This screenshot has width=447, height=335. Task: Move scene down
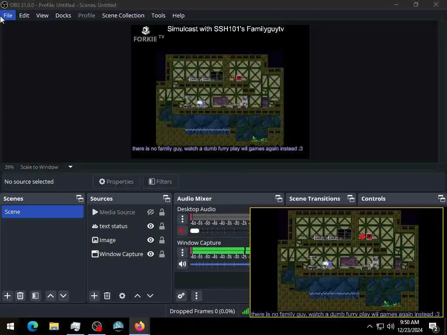pos(63,296)
